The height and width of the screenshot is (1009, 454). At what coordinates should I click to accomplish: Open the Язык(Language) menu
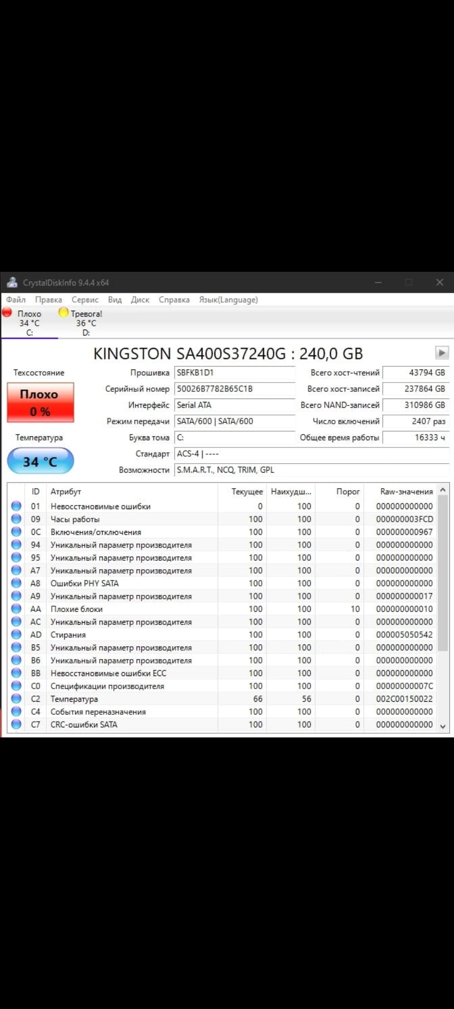228,300
